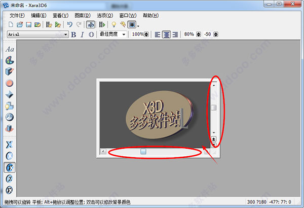Open 文件(F) menu
The image size is (304, 208).
17,16
